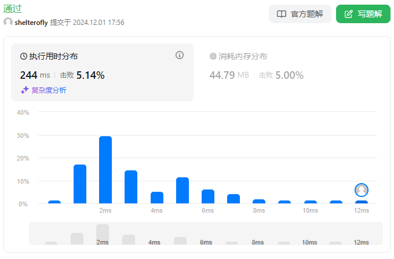Open the 复杂度分析 complexity analysis link
Screen dimensions: 394x259
click(x=49, y=90)
